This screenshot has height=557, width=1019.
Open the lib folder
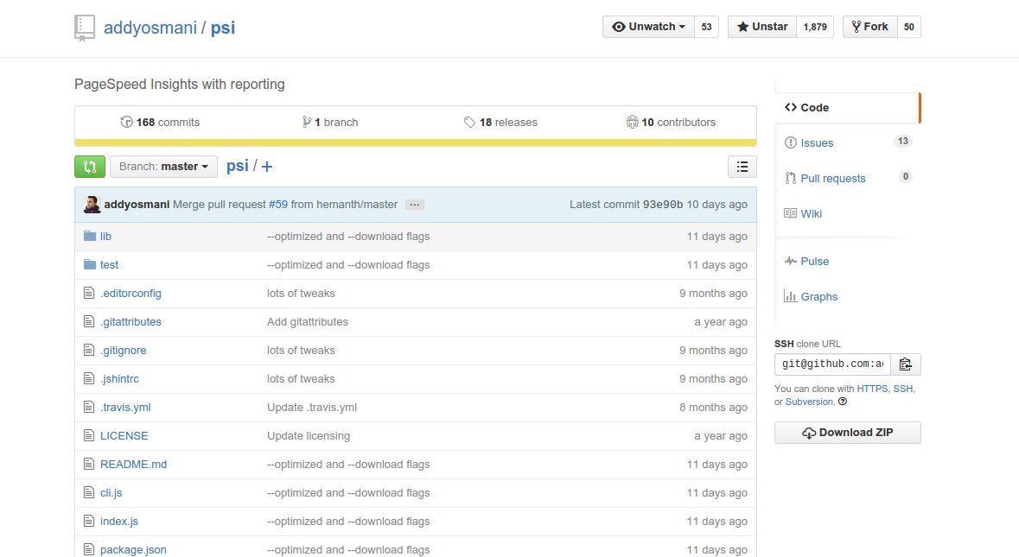tap(106, 237)
